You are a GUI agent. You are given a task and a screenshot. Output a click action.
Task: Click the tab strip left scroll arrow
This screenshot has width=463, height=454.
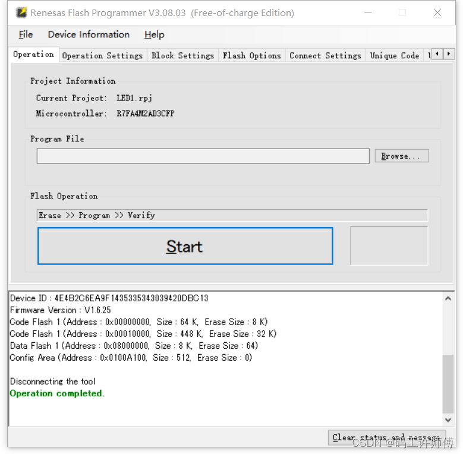pyautogui.click(x=437, y=53)
